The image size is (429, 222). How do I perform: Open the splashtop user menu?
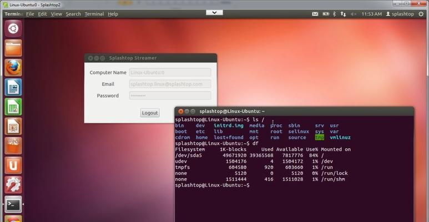(400, 14)
